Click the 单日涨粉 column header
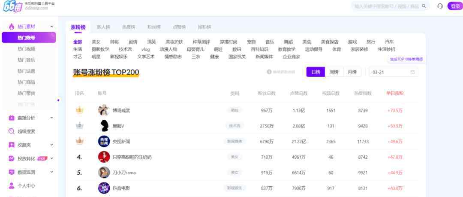The height and width of the screenshot is (197, 463). pyautogui.click(x=395, y=94)
